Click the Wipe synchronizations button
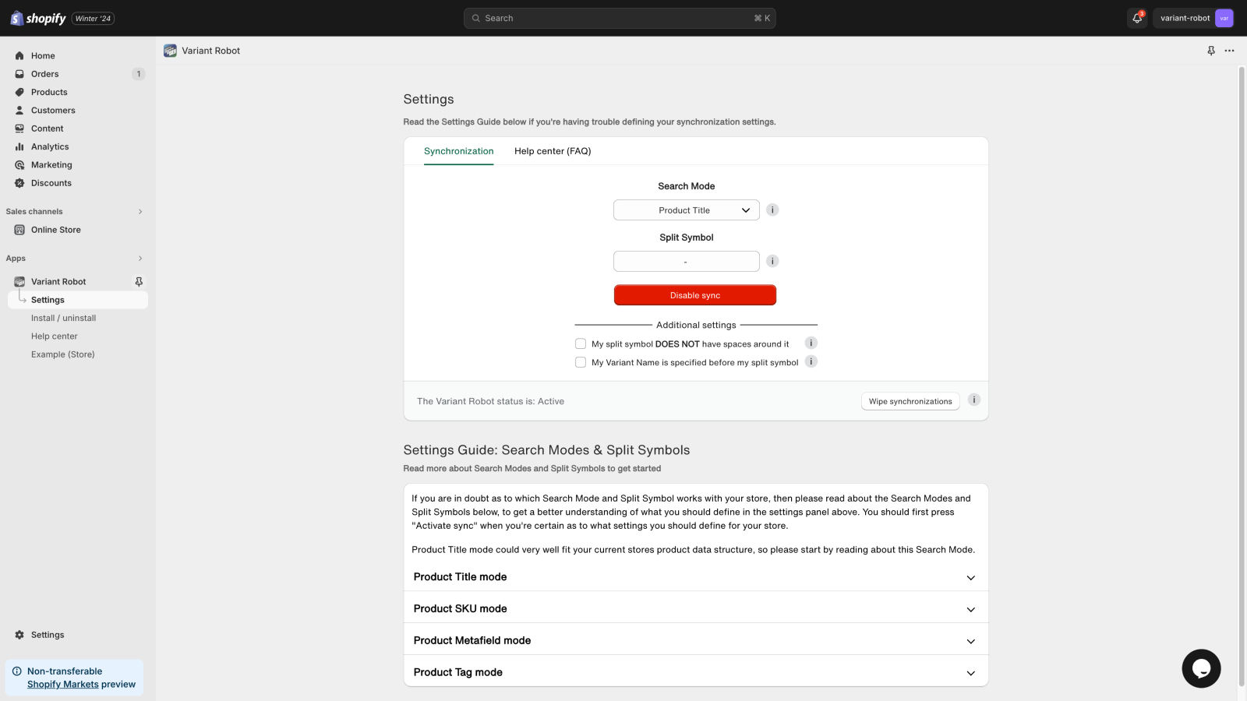 (x=910, y=402)
